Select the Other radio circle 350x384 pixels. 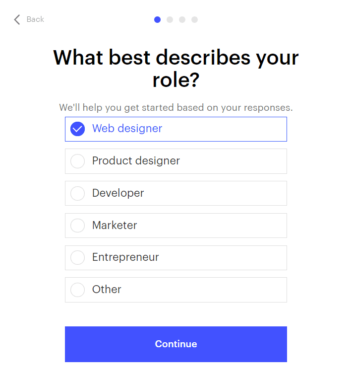(x=78, y=290)
